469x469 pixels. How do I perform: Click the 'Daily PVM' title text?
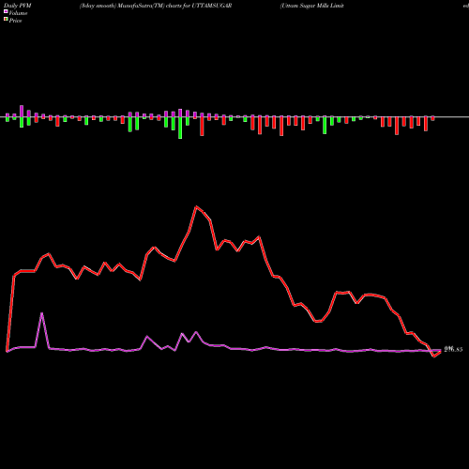click(18, 6)
